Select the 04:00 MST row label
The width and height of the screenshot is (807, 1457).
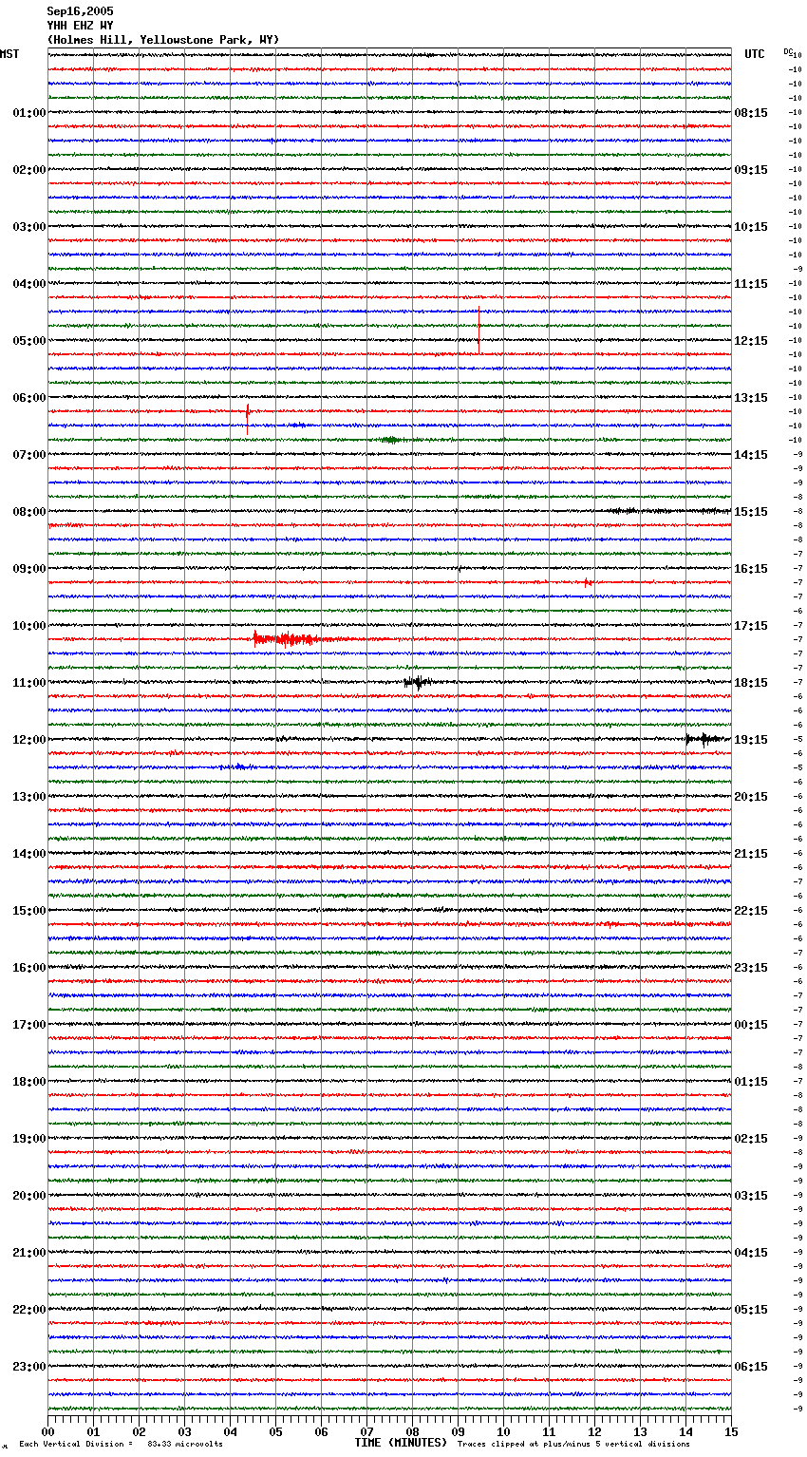[29, 284]
